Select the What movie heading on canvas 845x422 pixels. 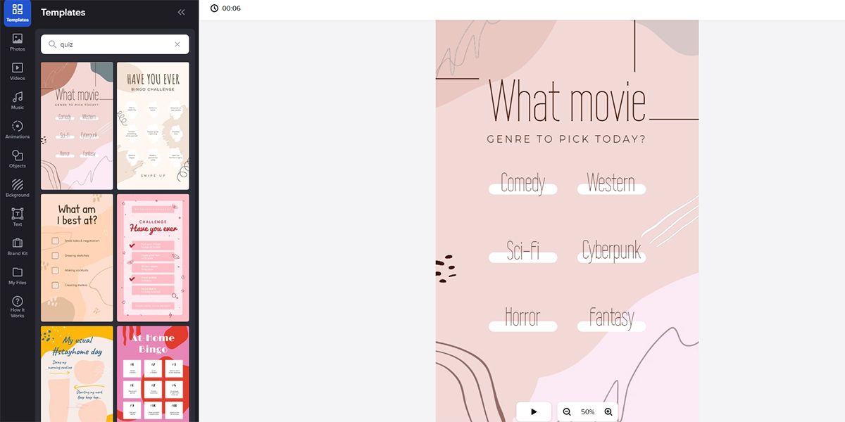567,101
